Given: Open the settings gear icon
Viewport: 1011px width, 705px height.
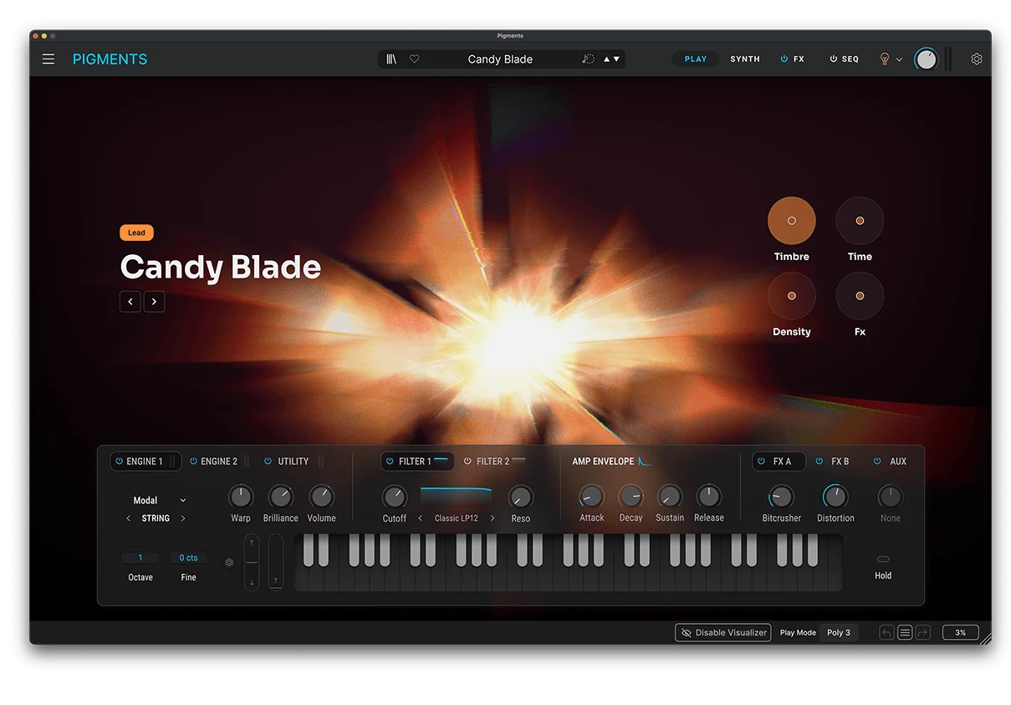Looking at the screenshot, I should [976, 59].
